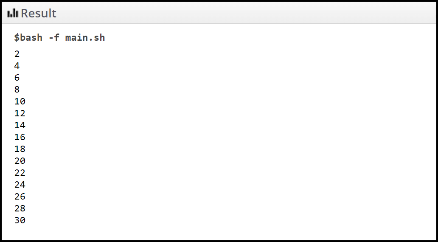
Task: Click the bar chart Result icon
Action: (13, 13)
